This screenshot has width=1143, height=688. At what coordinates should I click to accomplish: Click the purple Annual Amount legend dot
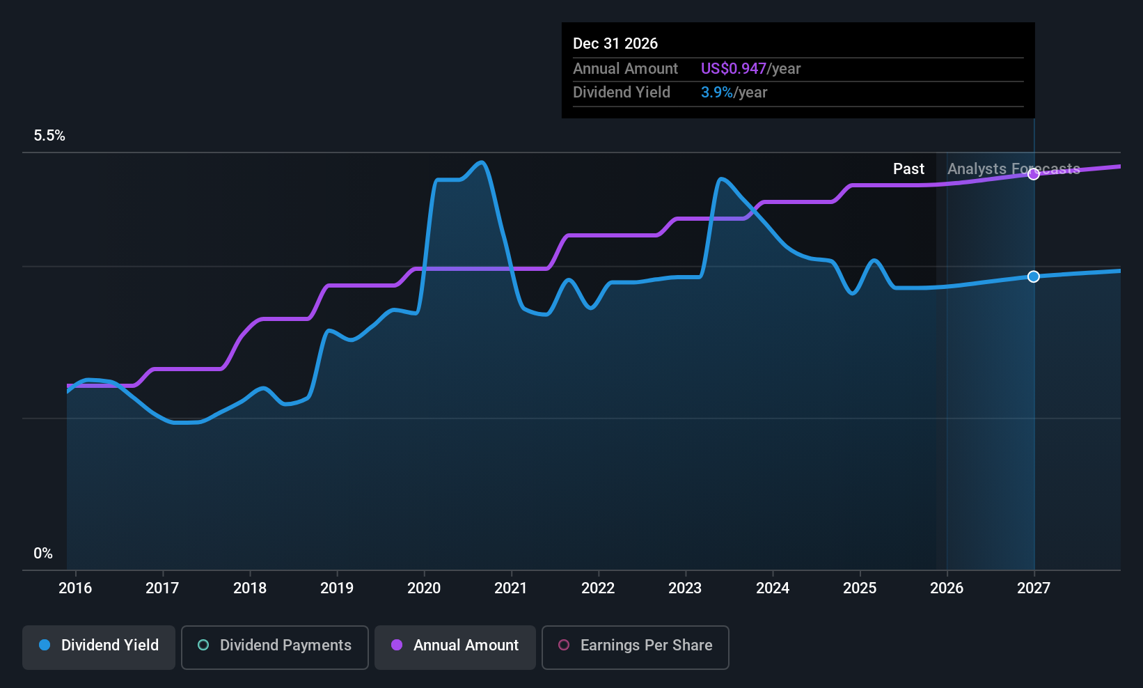(x=397, y=646)
